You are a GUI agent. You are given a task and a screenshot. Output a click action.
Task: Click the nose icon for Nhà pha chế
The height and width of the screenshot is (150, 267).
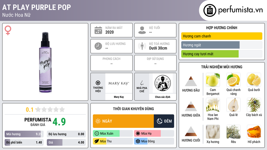(142, 83)
